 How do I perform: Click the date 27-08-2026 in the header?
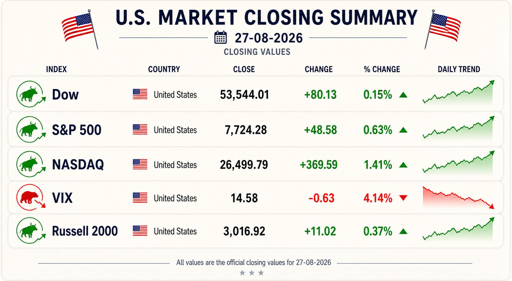[x=269, y=38]
